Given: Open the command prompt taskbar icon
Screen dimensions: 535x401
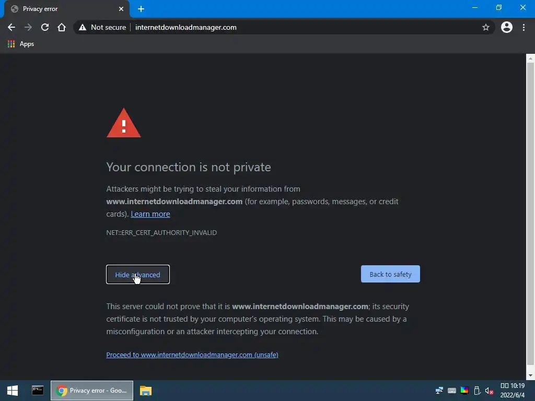Looking at the screenshot, I should (x=38, y=391).
